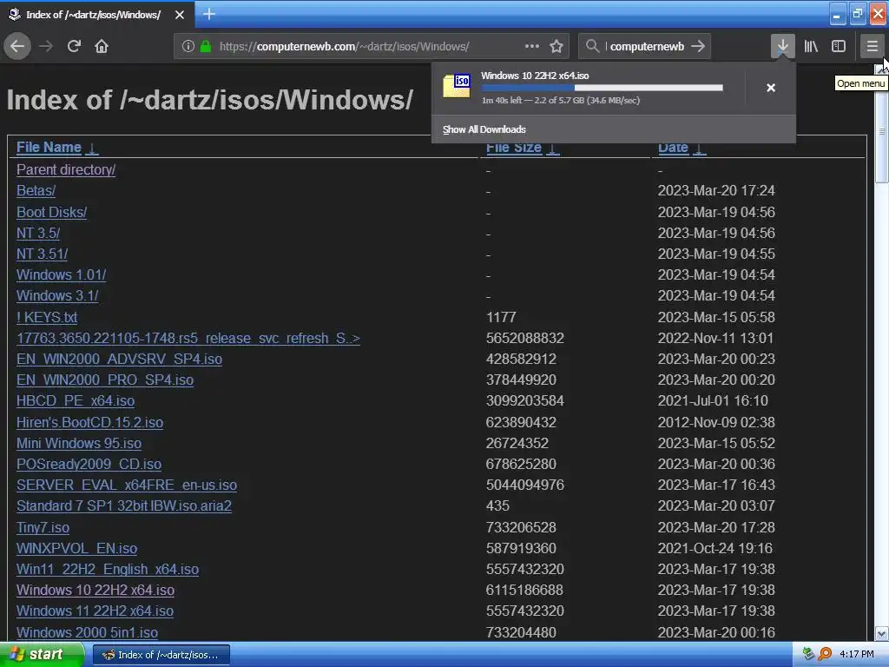Click the search box with computernewb
Screen dimensions: 889x667
click(646, 46)
